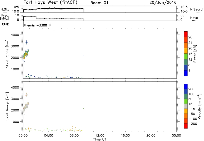Click the gray scatter cluster in velocity panel
Image resolution: width=204 pixels, height=141 pixels.
click(x=26, y=107)
